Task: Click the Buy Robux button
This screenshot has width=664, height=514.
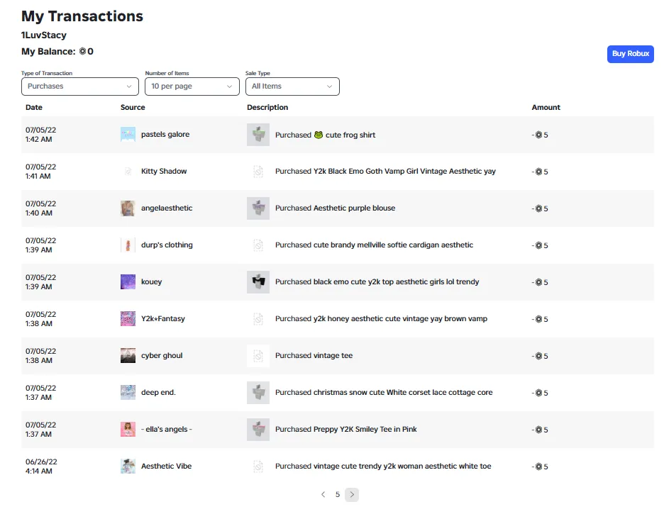Action: (630, 54)
